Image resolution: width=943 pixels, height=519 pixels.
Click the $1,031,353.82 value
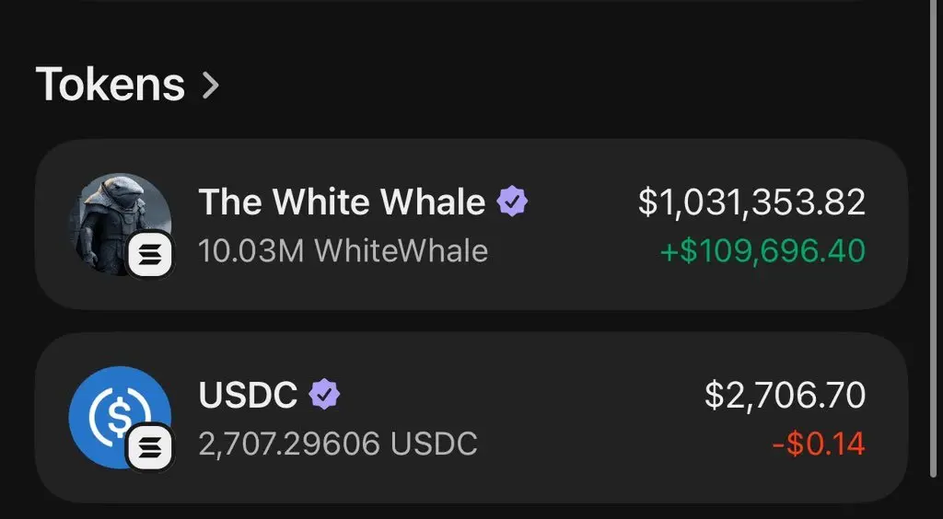click(x=751, y=202)
